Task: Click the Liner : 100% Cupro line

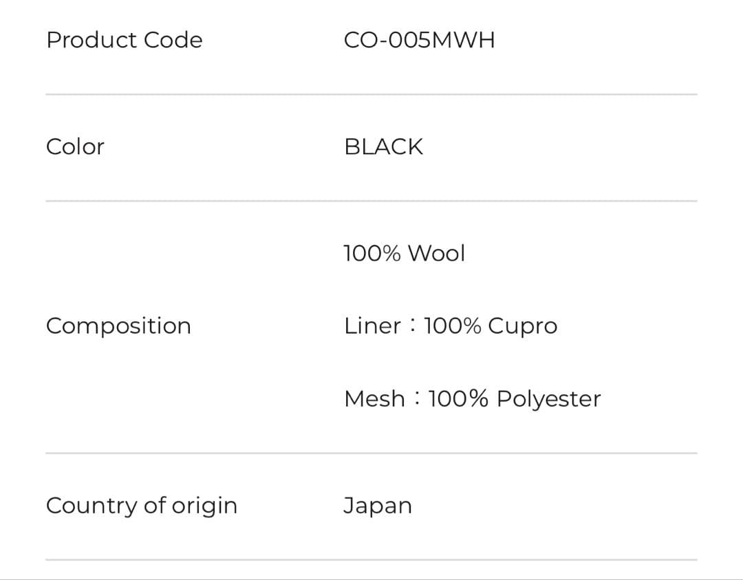Action: [x=451, y=326]
